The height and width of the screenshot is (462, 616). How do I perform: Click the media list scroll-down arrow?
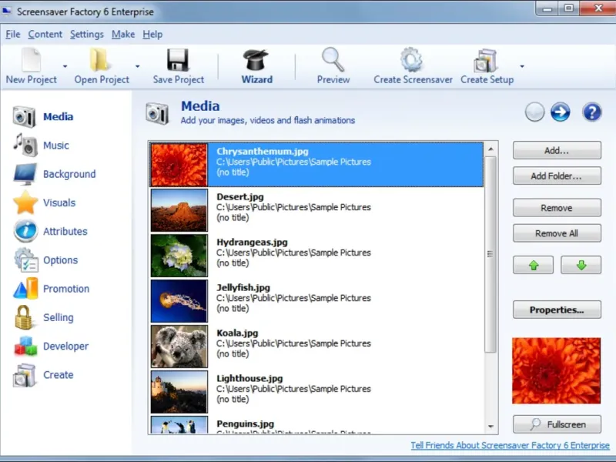click(490, 427)
